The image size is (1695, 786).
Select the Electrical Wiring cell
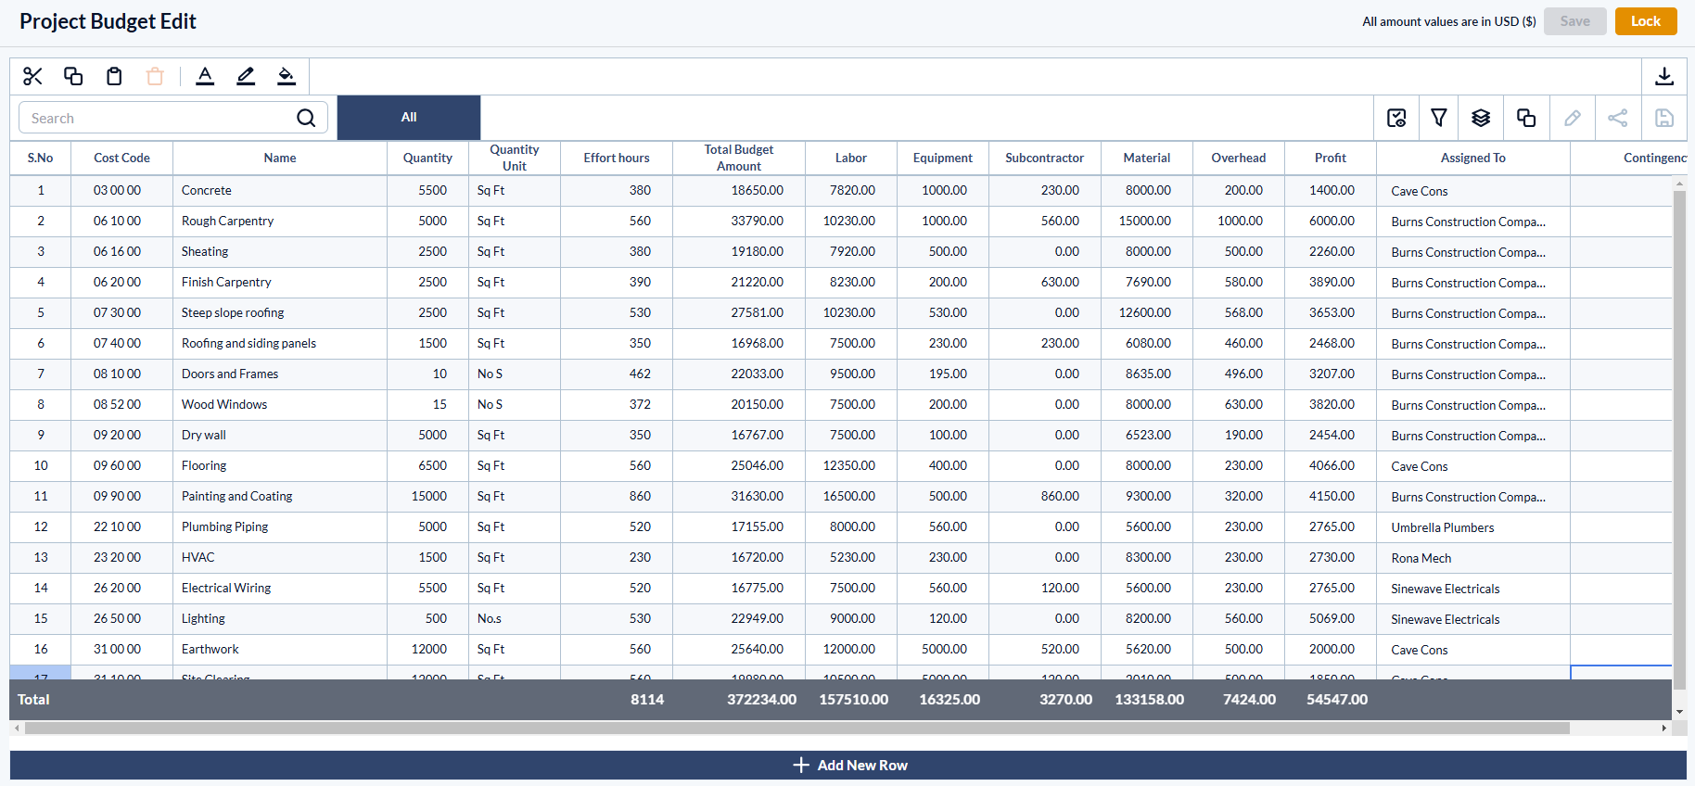(280, 588)
